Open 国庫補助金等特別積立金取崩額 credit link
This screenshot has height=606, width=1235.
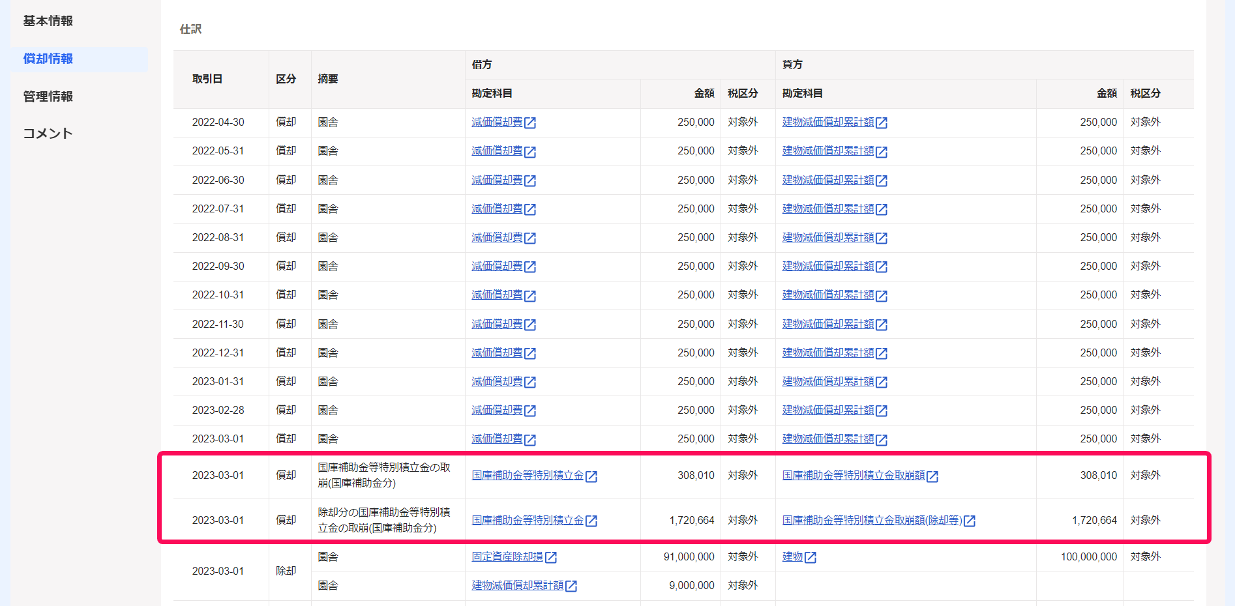coord(854,476)
